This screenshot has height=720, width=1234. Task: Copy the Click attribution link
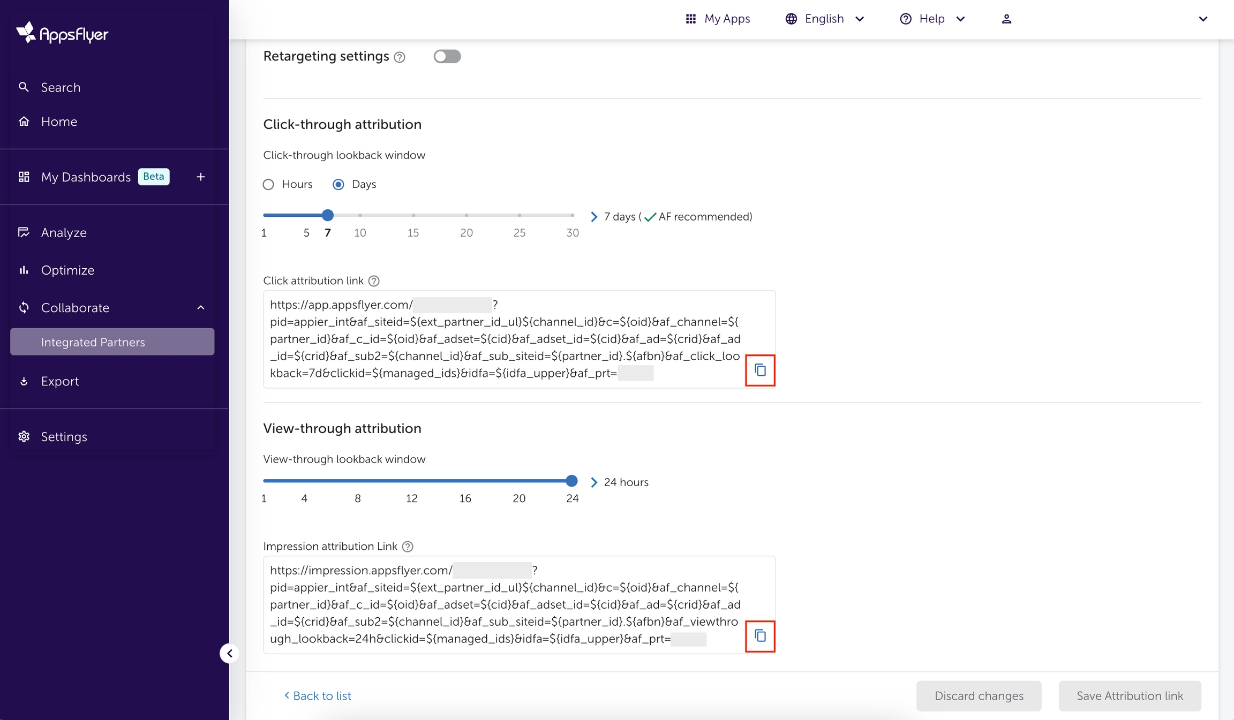point(760,370)
